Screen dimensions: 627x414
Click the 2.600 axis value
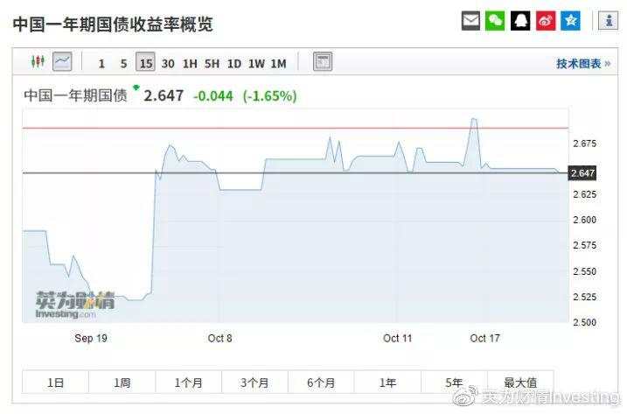(x=585, y=220)
